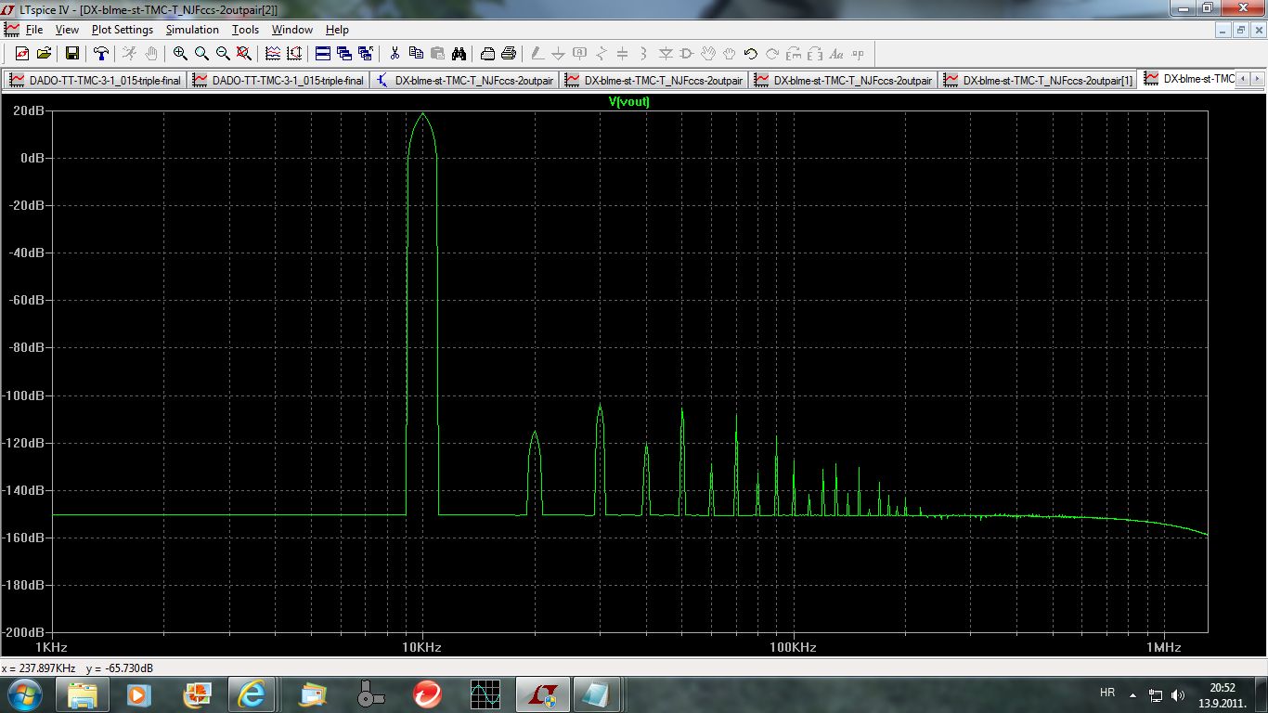Viewport: 1268px width, 713px height.
Task: Open a file with the folder icon
Action: point(44,54)
